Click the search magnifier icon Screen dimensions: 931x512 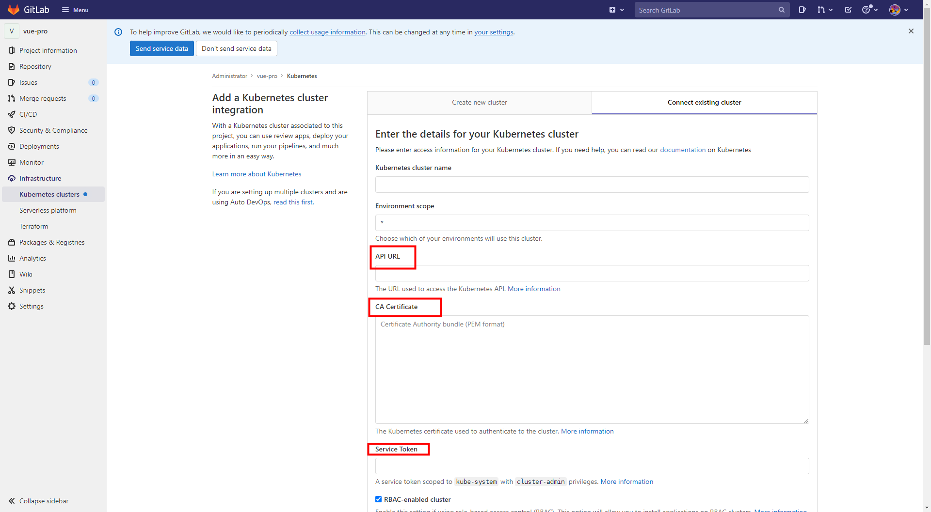point(782,10)
